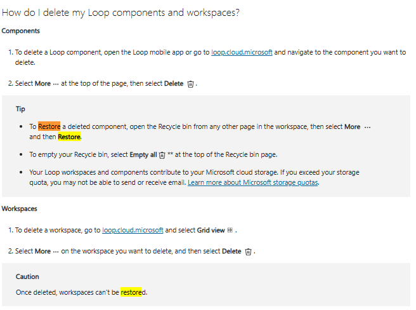The width and height of the screenshot is (416, 310).
Task: Click the orange highlighted Restore word
Action: [x=49, y=126]
